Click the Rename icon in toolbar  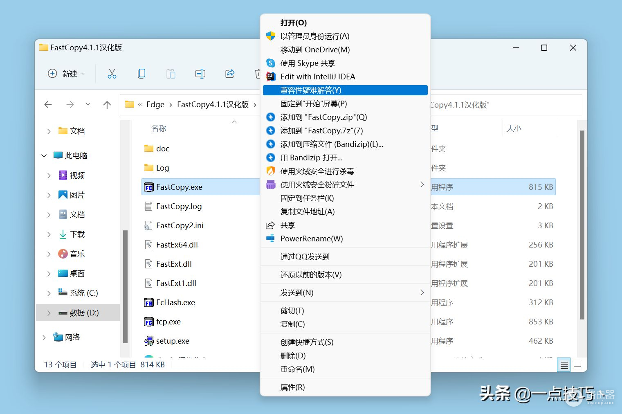pyautogui.click(x=200, y=74)
